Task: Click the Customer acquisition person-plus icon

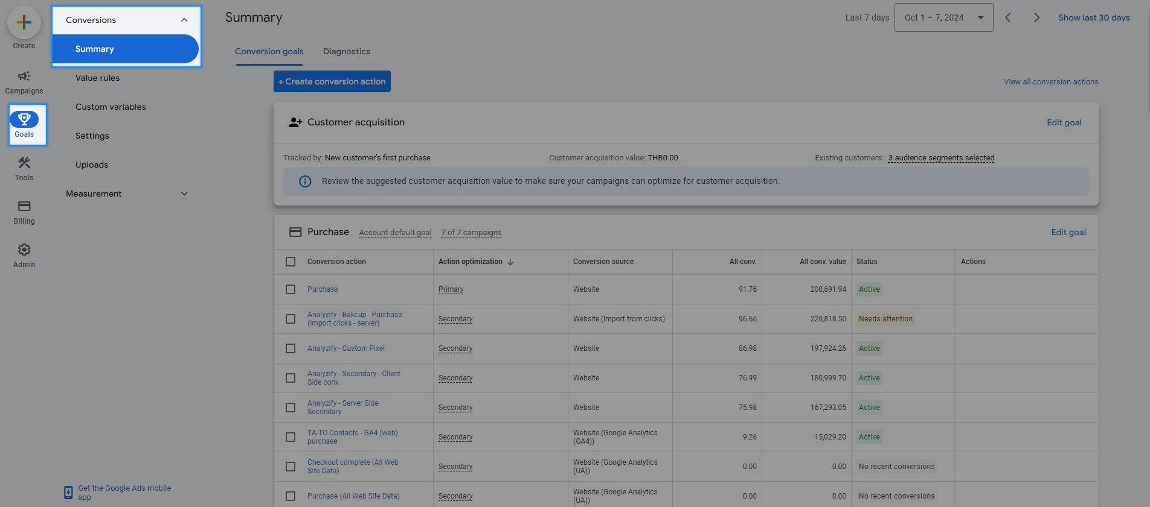Action: (x=295, y=122)
